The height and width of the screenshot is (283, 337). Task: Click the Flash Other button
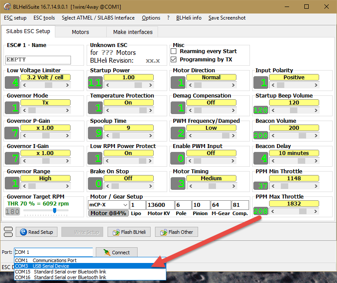[176, 232]
